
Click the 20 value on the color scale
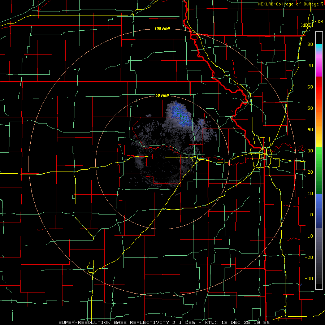pyautogui.click(x=310, y=172)
